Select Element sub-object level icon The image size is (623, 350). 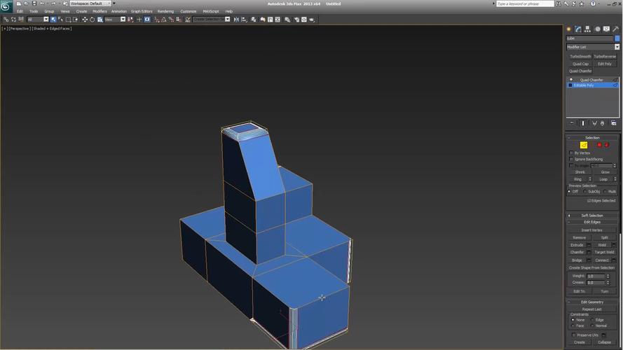[607, 145]
